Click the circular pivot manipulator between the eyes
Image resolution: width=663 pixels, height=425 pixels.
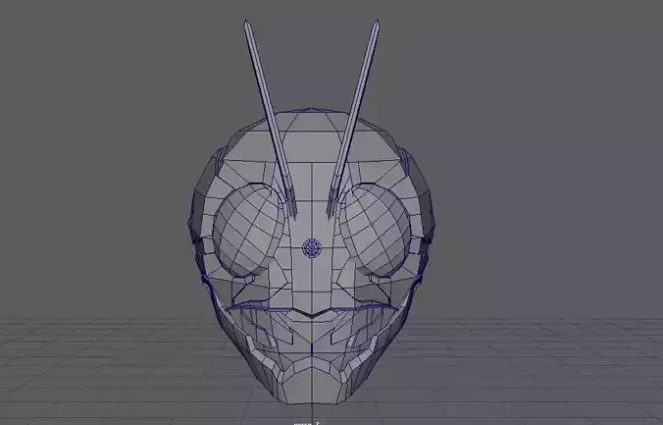[312, 247]
